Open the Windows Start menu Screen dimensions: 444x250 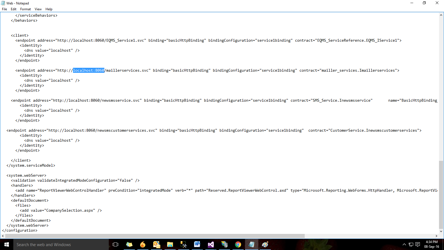pos(7,244)
